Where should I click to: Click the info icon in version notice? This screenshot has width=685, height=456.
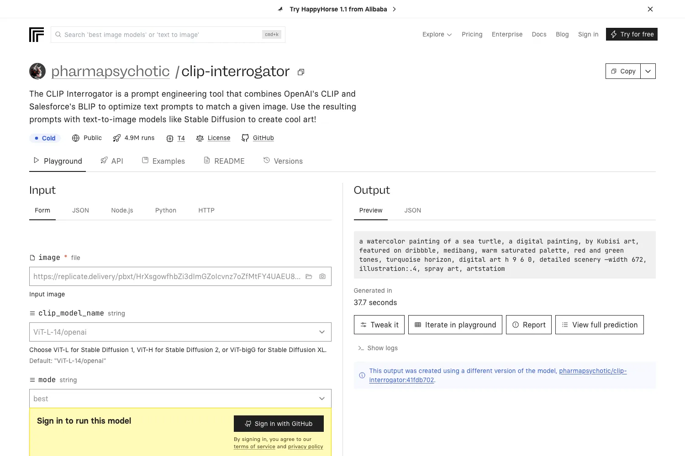[362, 375]
